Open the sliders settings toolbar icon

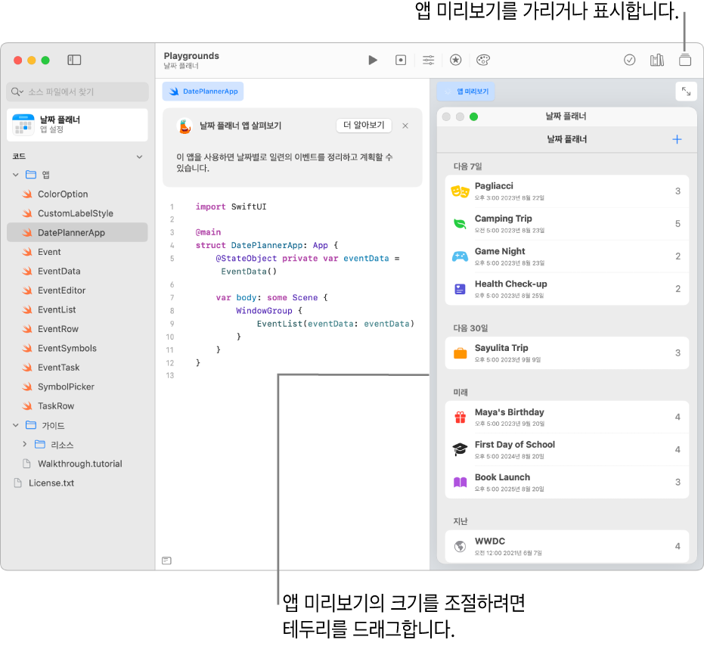(428, 60)
